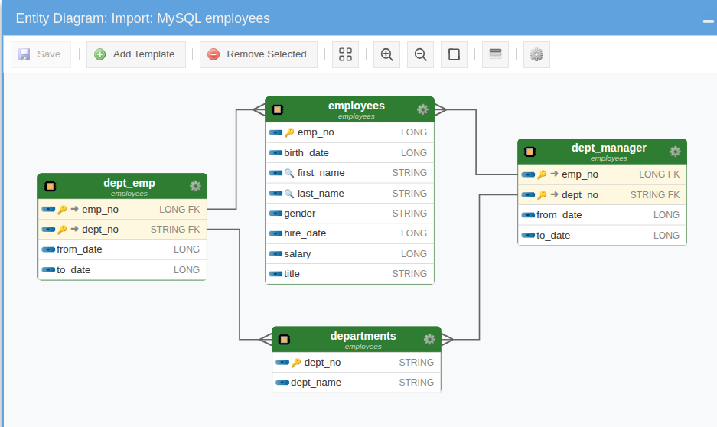Click the dept_emp table orange square icon

click(x=50, y=187)
